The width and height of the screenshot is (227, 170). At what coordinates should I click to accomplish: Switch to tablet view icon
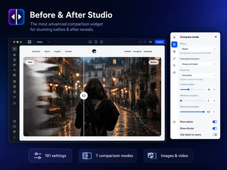[x=96, y=42]
